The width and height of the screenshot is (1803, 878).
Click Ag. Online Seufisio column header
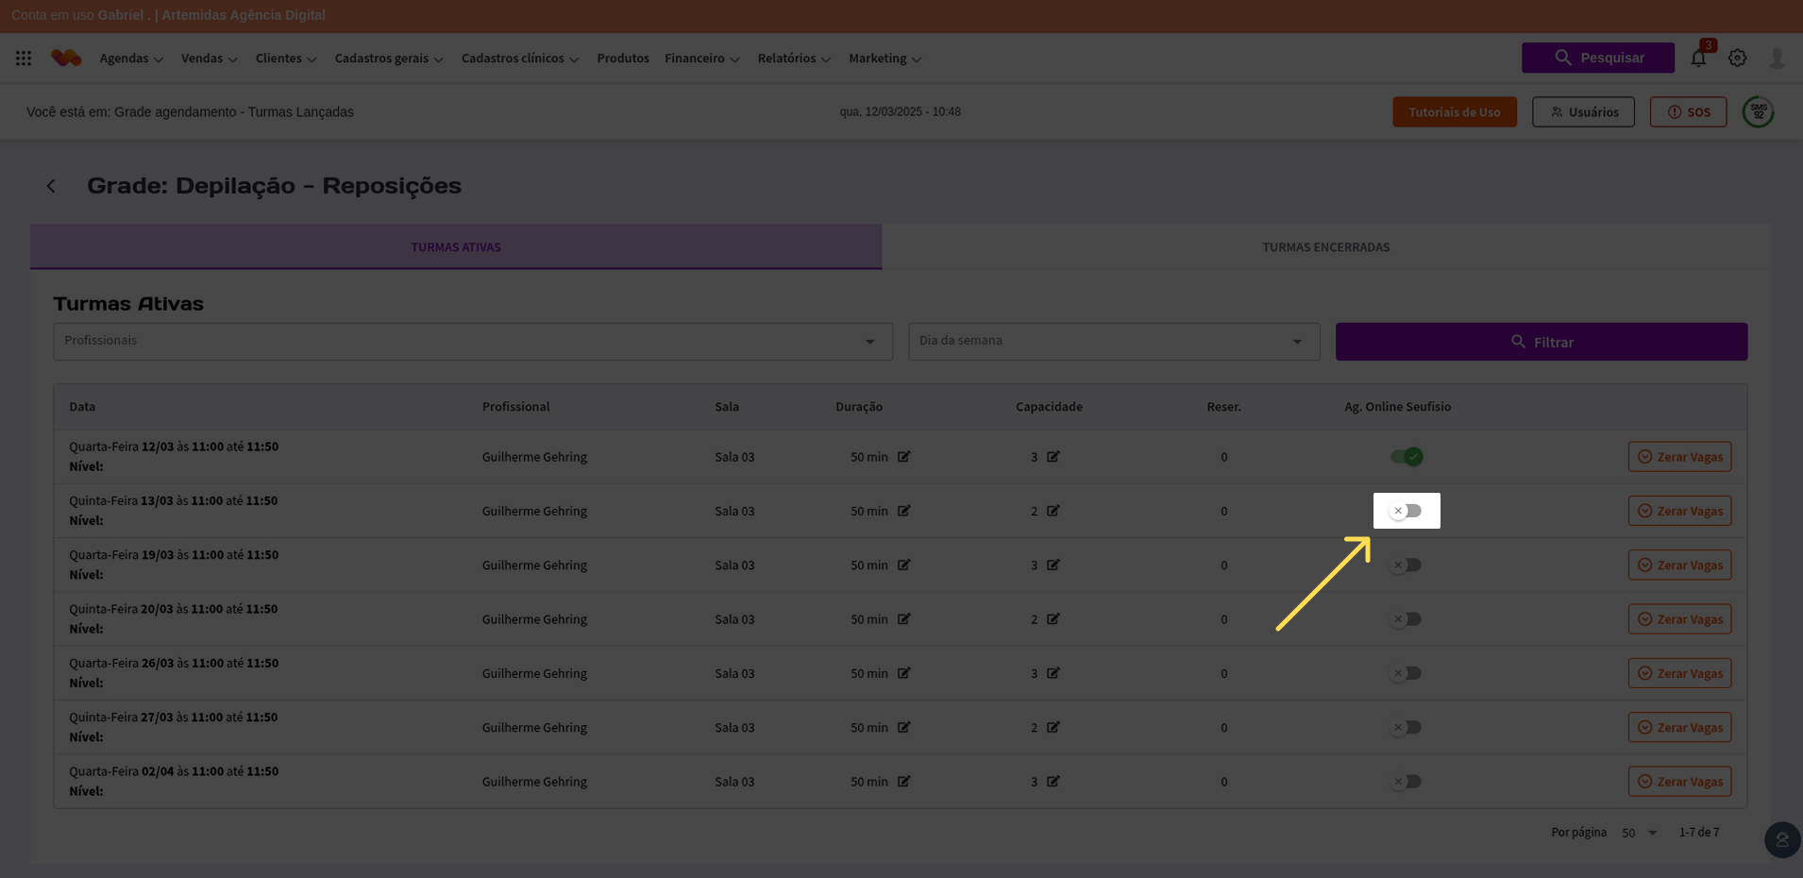pos(1398,407)
